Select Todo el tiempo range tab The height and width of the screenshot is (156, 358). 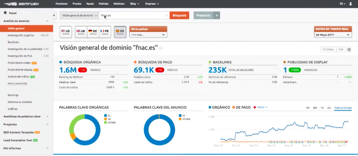[343, 108]
